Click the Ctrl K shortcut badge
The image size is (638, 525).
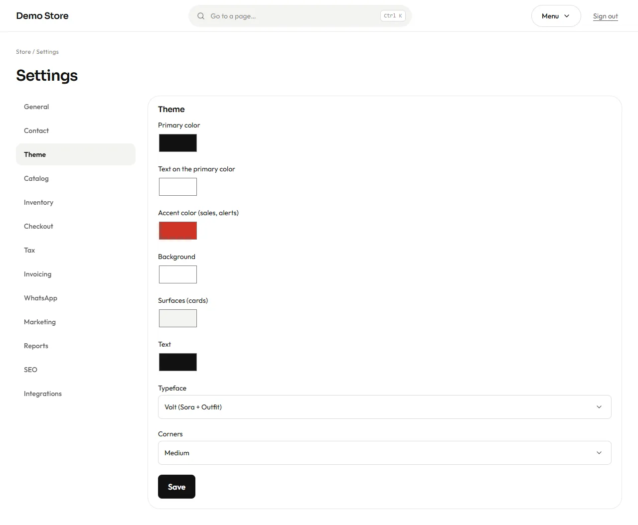tap(393, 16)
